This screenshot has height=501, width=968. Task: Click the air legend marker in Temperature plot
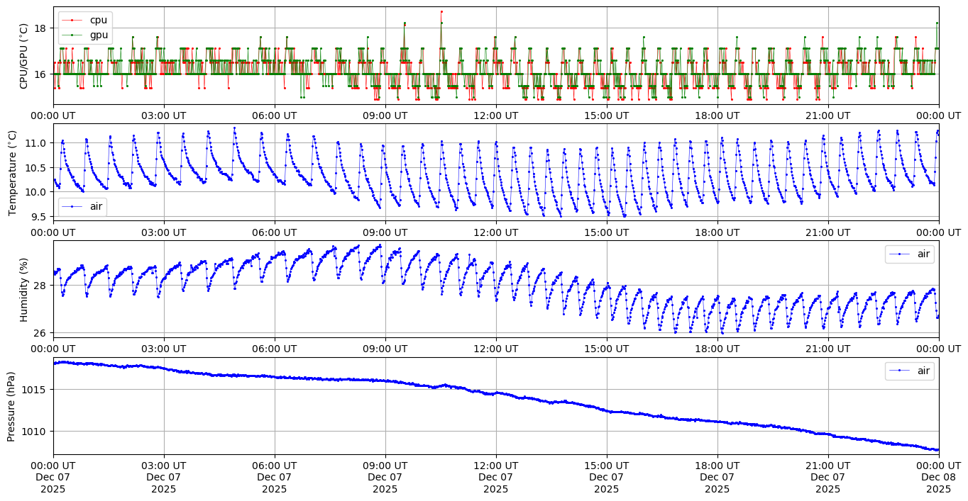click(x=73, y=206)
